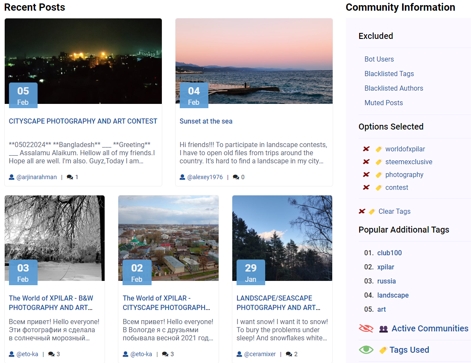The image size is (471, 363).
Task: Click the Clear Tags link
Action: point(394,211)
